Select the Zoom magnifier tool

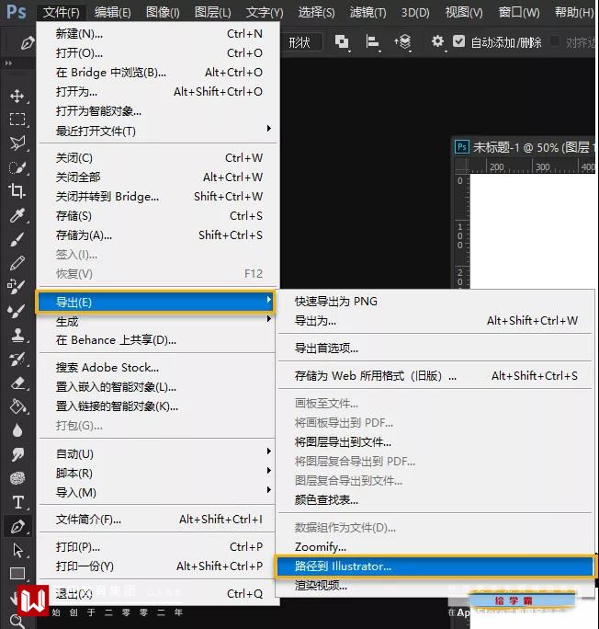[17, 622]
